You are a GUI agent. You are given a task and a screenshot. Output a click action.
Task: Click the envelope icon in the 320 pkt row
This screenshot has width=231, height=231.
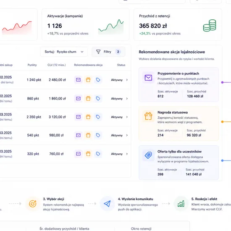pyautogui.click(x=78, y=154)
